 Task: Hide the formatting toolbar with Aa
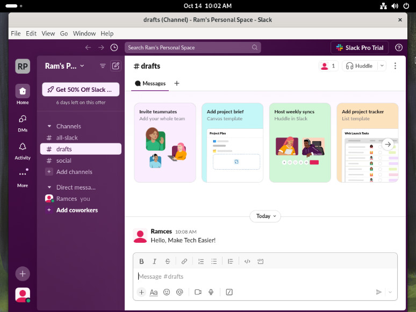click(x=154, y=292)
